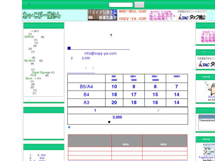Click the first 4000 header in the gray table
Viewport: 215px width, 161px height.
[125, 144]
